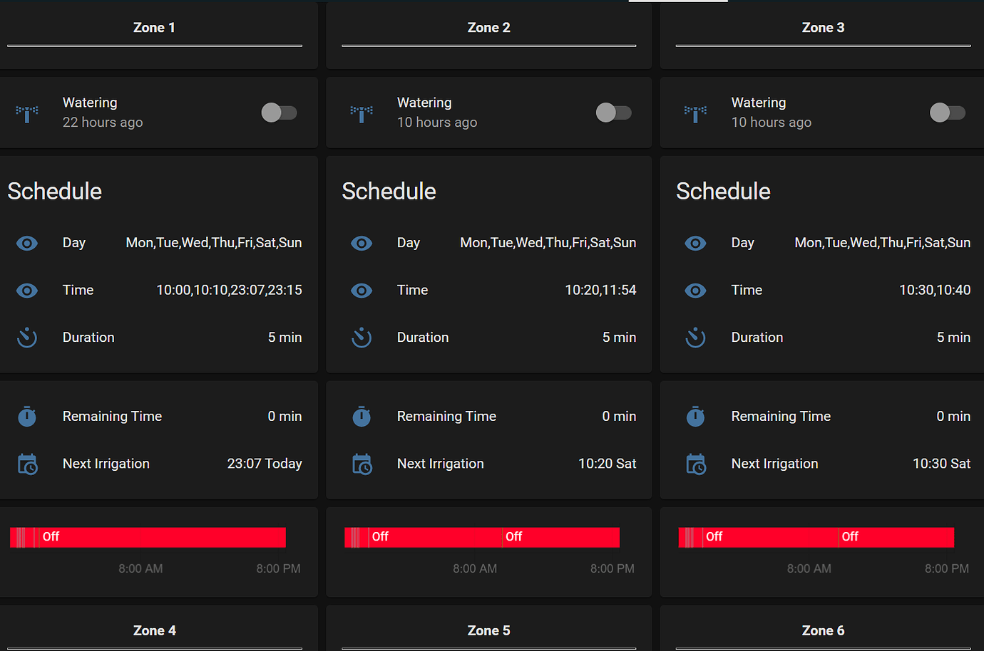The image size is (984, 651).
Task: Click the Zone 1 sprinkler icon
Action: (27, 113)
